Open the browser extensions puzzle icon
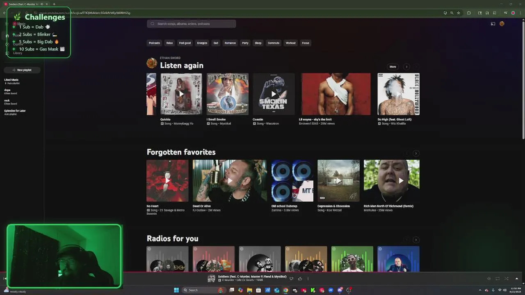The height and width of the screenshot is (295, 525). (x=469, y=13)
